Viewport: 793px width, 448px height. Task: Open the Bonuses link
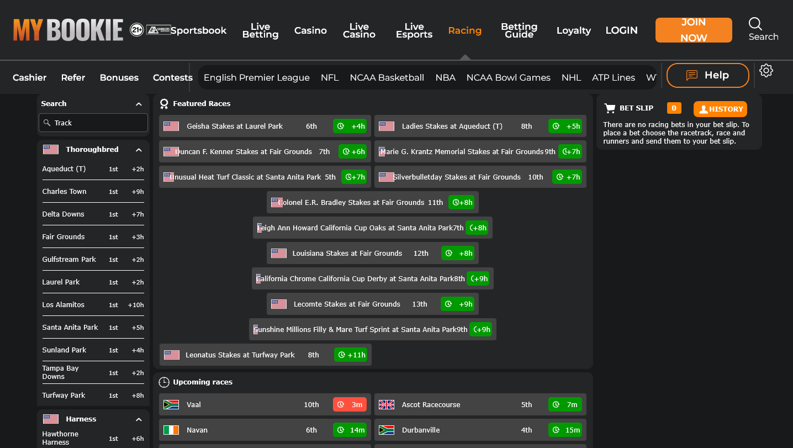119,77
